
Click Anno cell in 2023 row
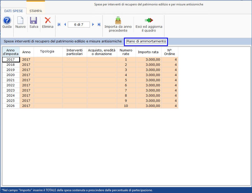(x=27, y=90)
